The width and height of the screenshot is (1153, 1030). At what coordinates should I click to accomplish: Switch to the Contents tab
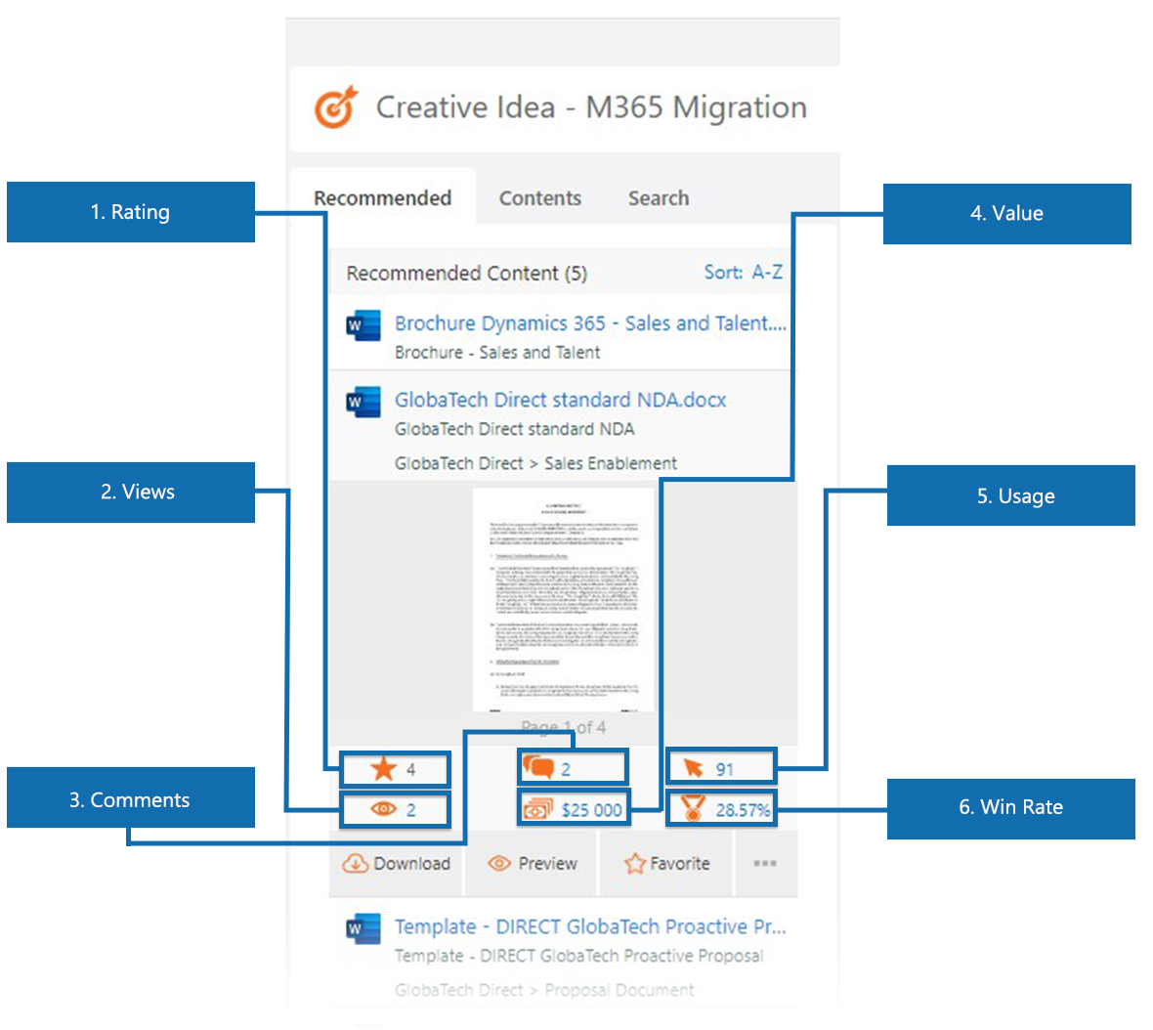coord(539,198)
